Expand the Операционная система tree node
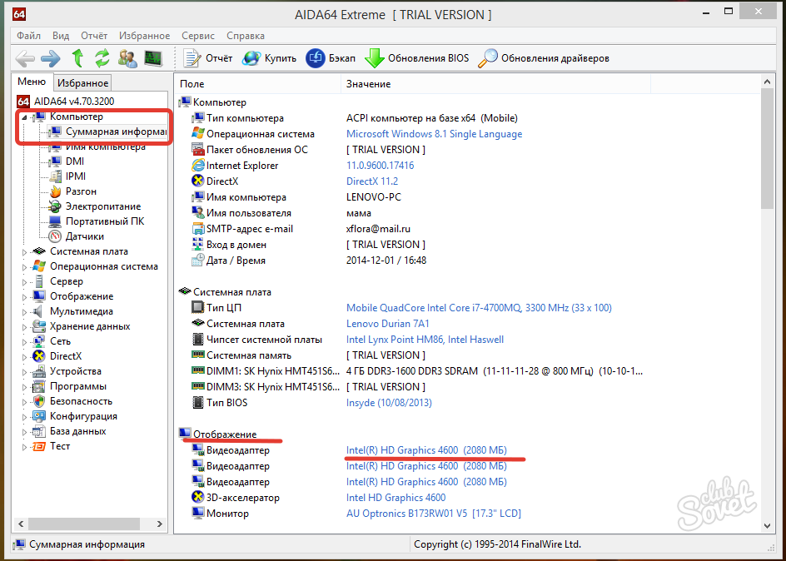The height and width of the screenshot is (561, 786). point(24,266)
